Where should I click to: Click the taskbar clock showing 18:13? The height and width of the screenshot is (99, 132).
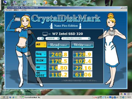coord(129,97)
